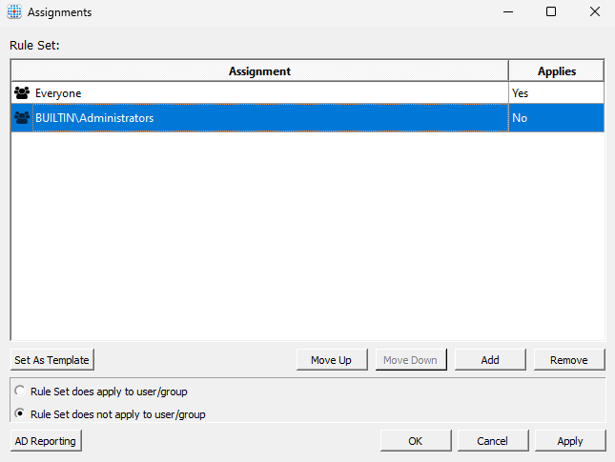615x462 pixels.
Task: Click the Assignment column header
Action: [259, 71]
